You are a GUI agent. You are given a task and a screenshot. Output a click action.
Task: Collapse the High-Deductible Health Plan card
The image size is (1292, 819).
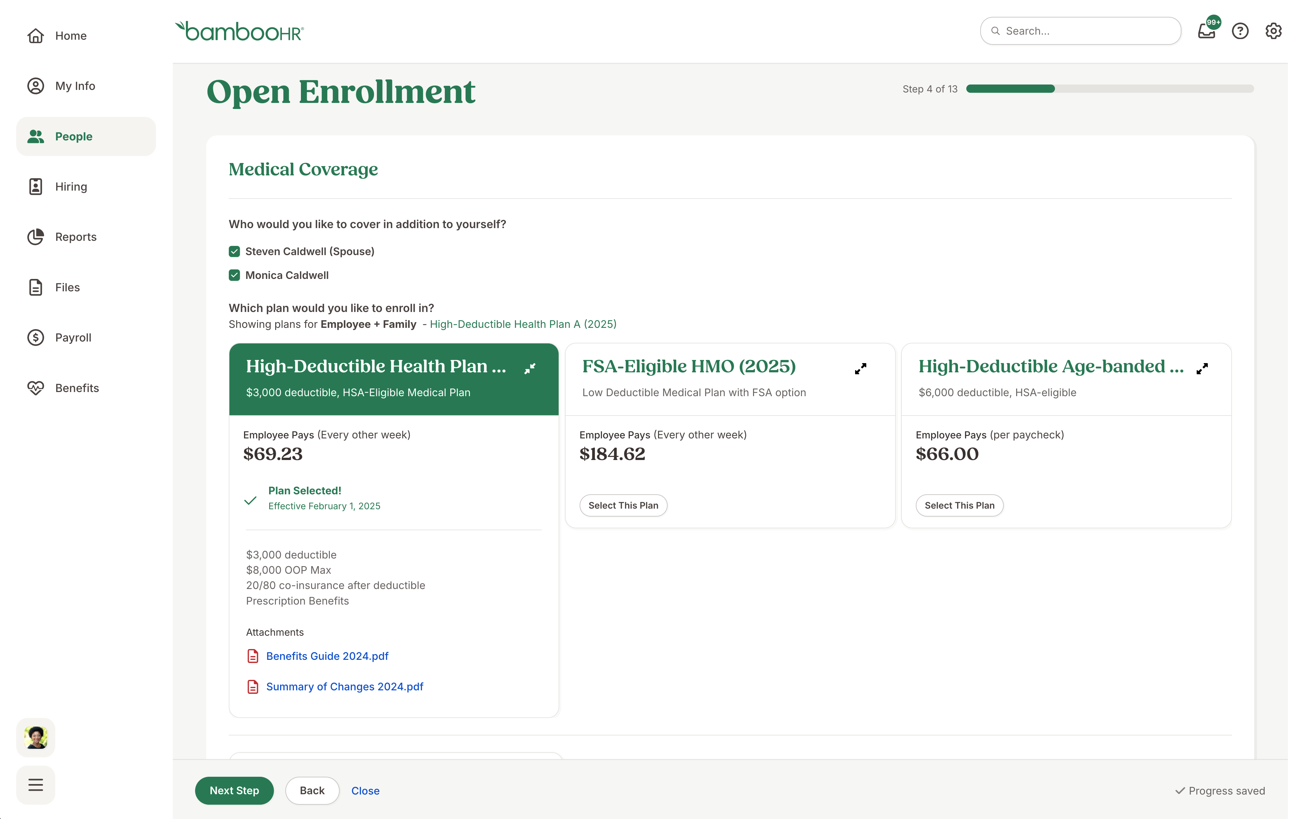click(x=530, y=369)
